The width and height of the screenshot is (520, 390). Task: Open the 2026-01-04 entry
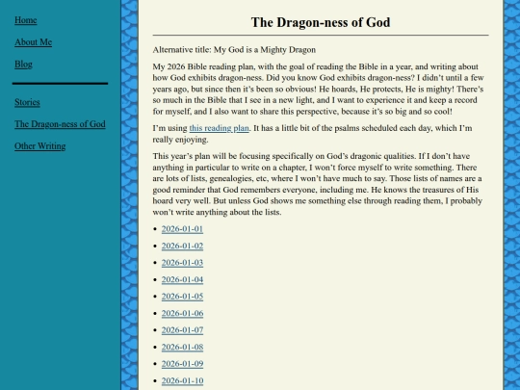click(182, 279)
